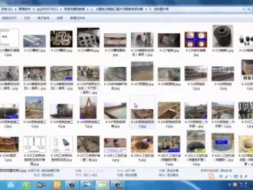Click the New Folder (新建文件夹) button
The width and height of the screenshot is (253, 190).
77,18
